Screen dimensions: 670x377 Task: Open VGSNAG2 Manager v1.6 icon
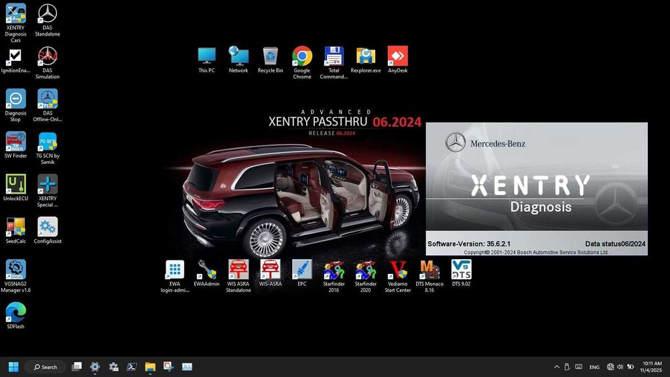click(x=15, y=277)
